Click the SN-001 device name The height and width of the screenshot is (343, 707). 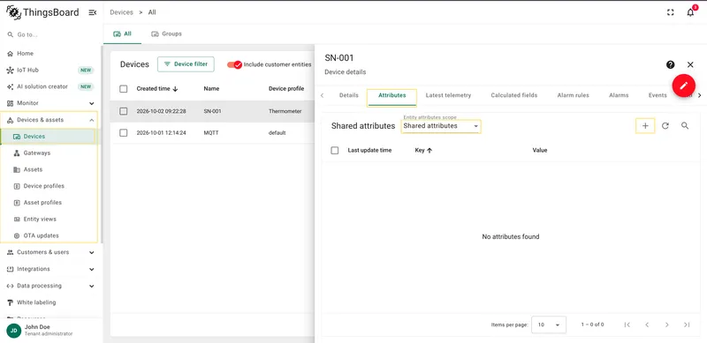click(x=212, y=111)
